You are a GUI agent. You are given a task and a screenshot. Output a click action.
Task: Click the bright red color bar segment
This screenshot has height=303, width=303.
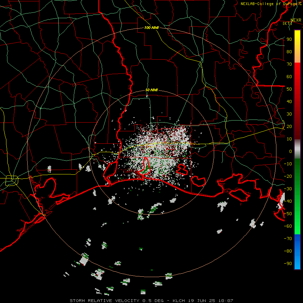coord(297,68)
